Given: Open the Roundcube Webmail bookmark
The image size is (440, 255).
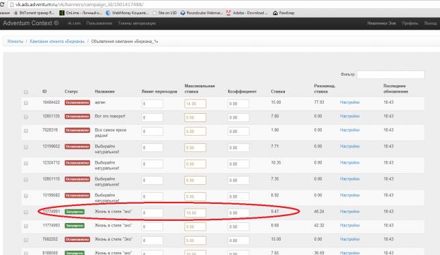Looking at the screenshot, I should pyautogui.click(x=202, y=13).
